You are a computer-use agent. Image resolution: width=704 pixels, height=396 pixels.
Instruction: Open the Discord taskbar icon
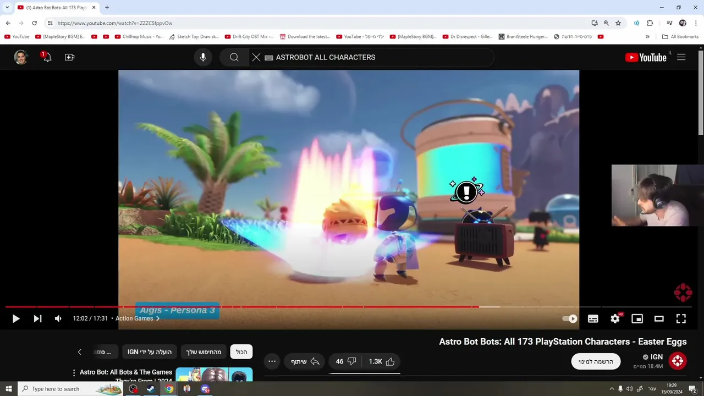coord(205,389)
